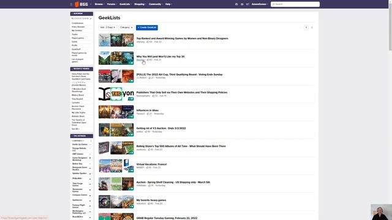
Task: Open the GeekLists menu
Action: (x=125, y=4)
